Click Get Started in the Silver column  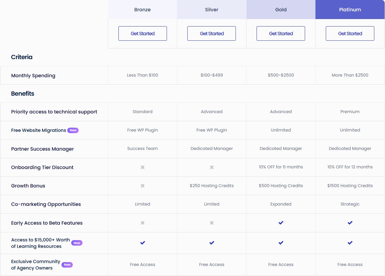tap(212, 33)
